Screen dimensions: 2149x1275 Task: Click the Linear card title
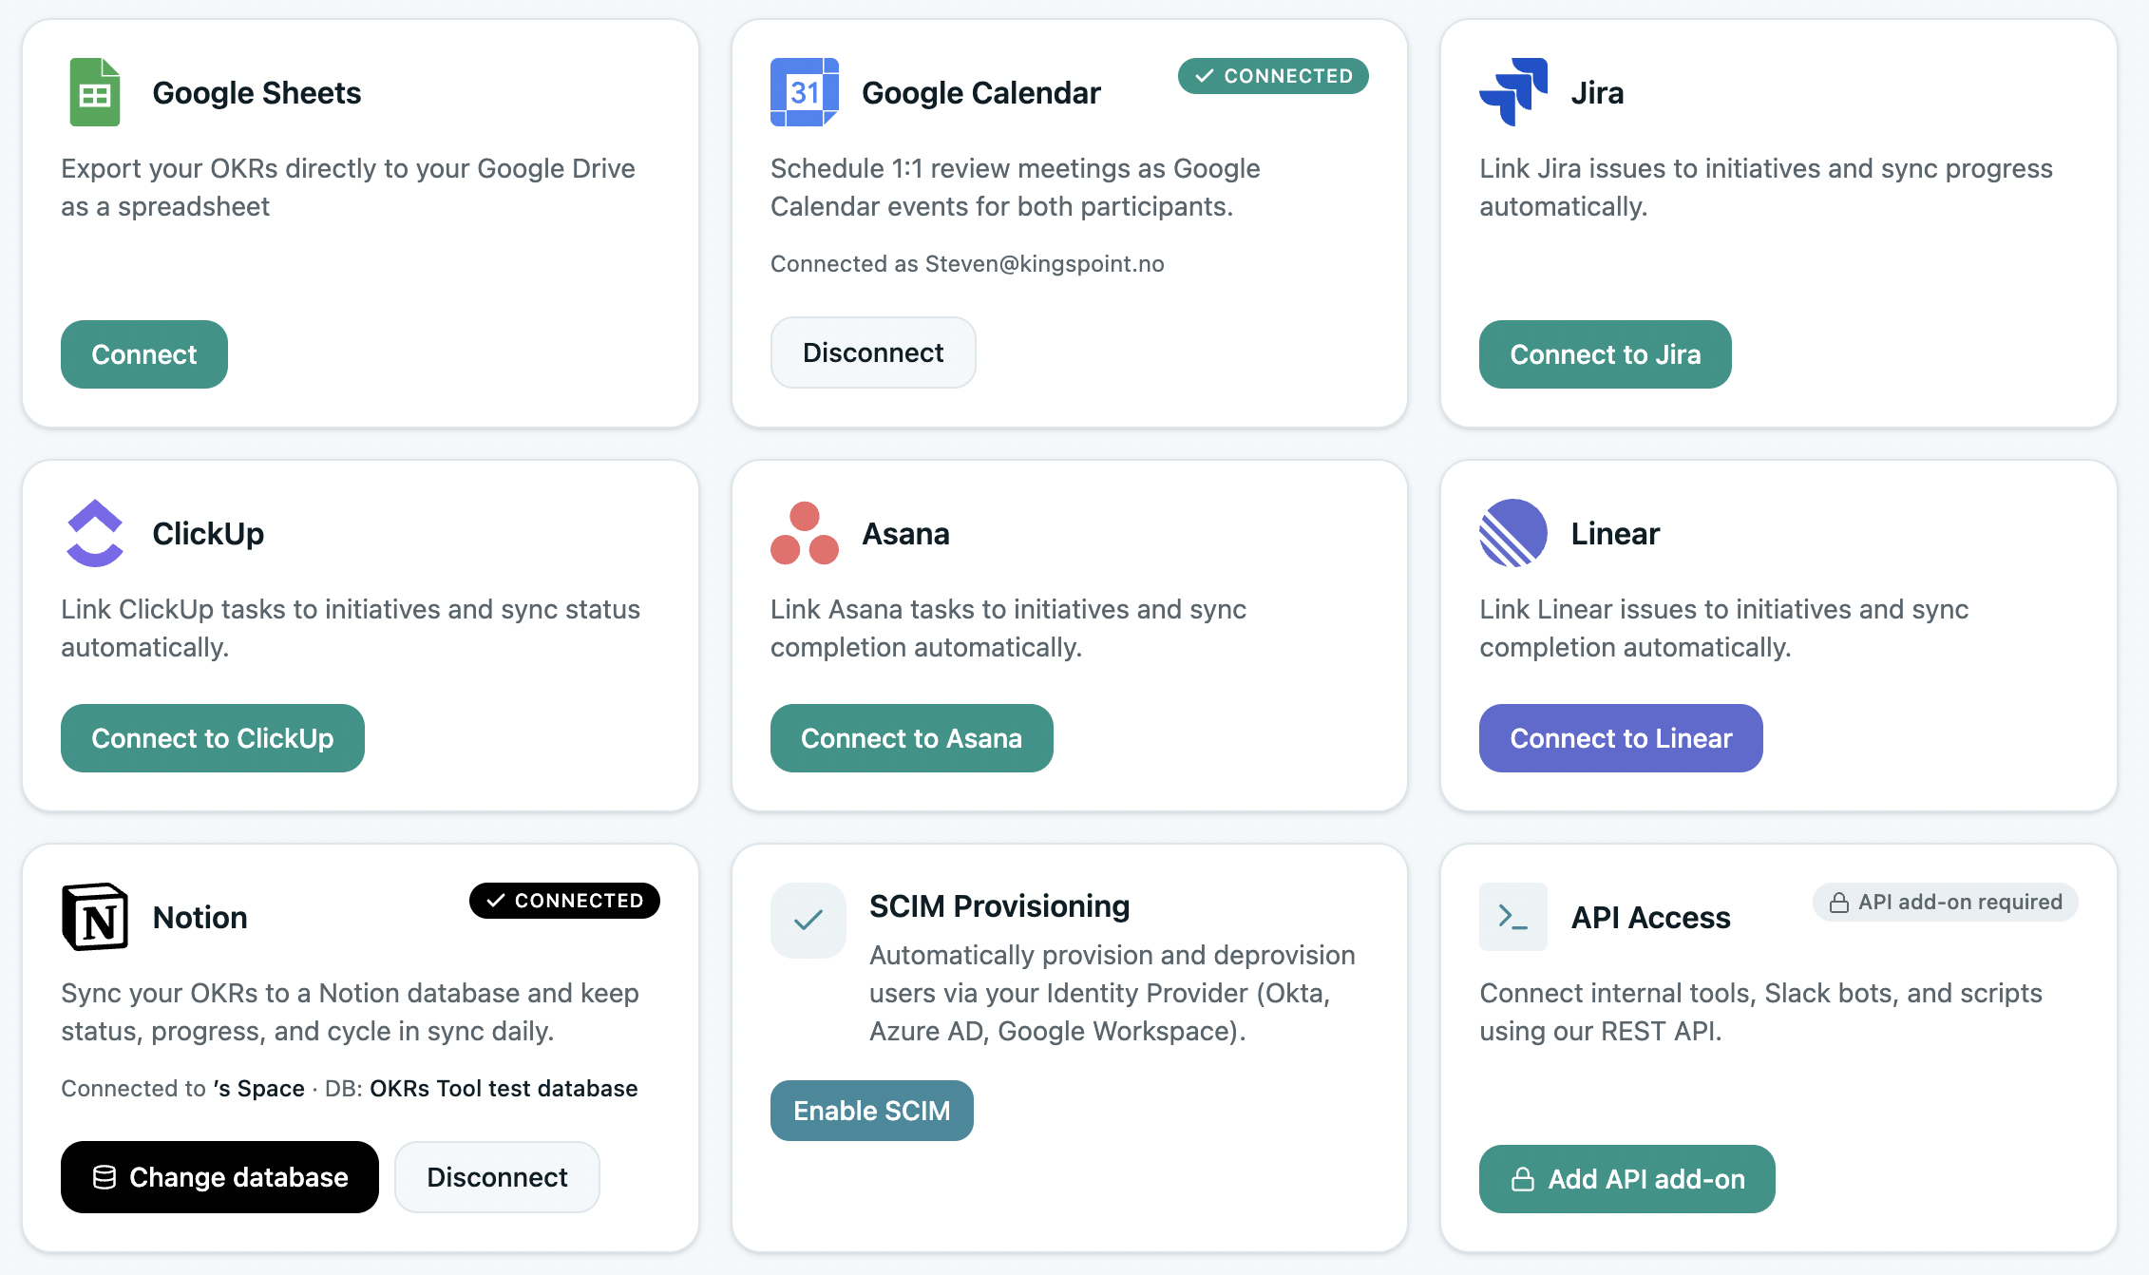(x=1615, y=534)
